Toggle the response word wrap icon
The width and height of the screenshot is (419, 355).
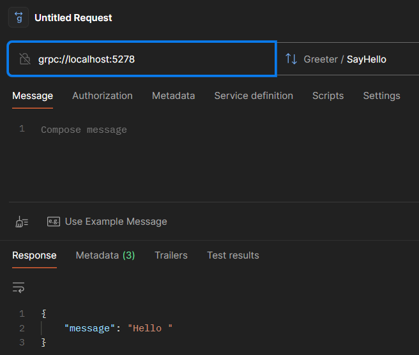pos(19,287)
